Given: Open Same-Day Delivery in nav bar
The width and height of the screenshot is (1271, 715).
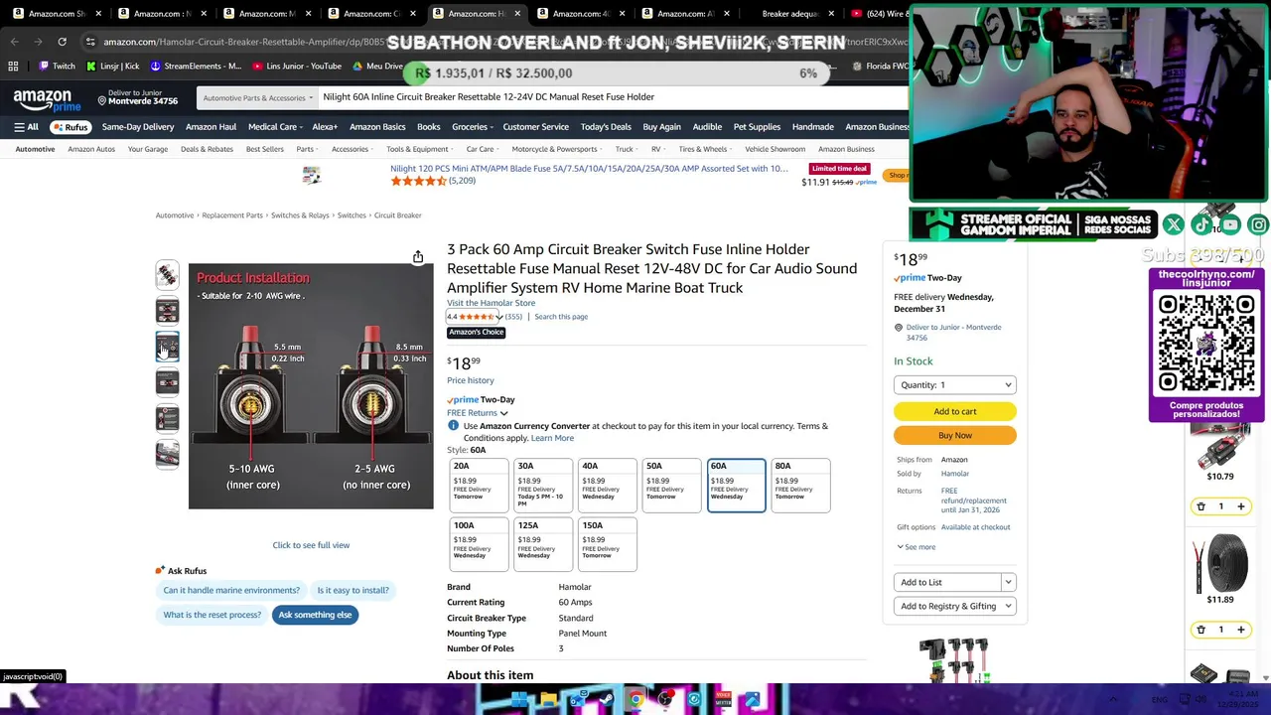Looking at the screenshot, I should point(137,127).
